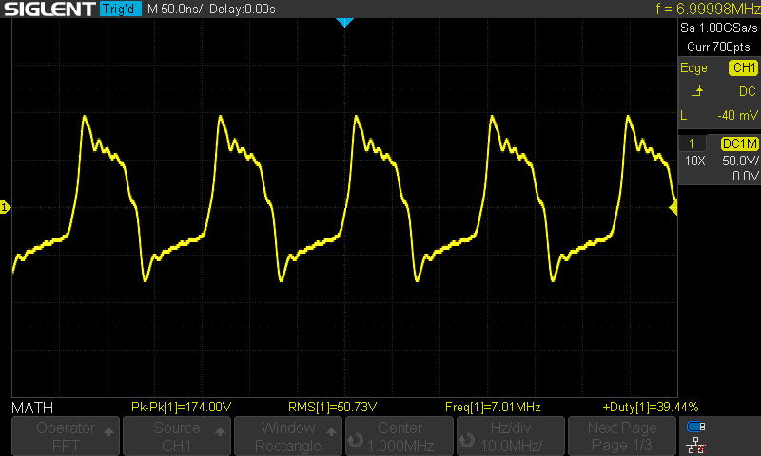Click the Freq[1]=7.01MHz measurement
The height and width of the screenshot is (456, 761).
[493, 407]
